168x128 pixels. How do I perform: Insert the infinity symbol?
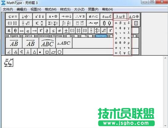22,31
